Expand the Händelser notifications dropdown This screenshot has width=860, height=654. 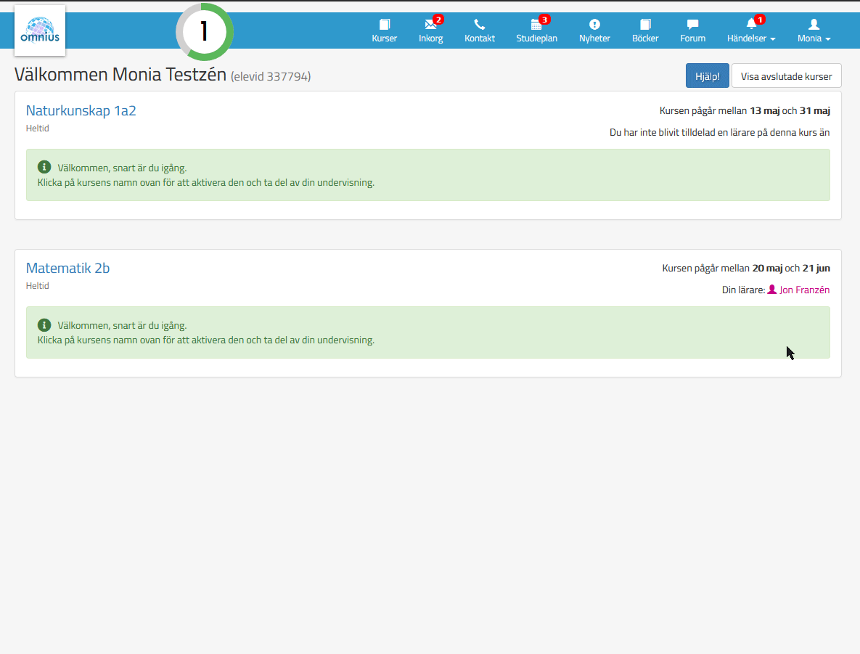752,38
